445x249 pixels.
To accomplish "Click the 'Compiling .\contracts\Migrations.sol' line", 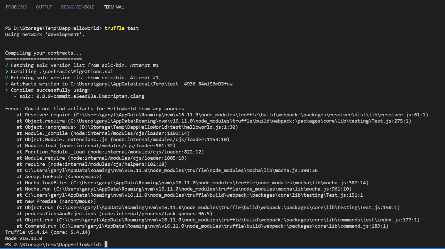I will 59,71.
